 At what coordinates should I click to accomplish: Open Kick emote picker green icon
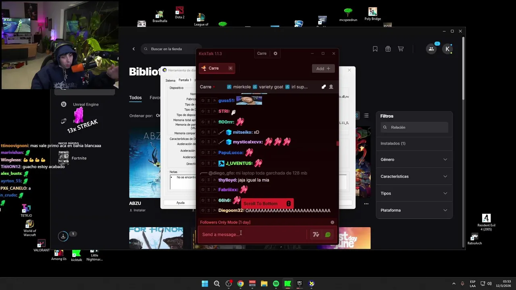tap(328, 234)
